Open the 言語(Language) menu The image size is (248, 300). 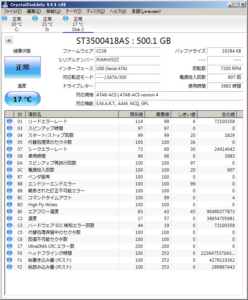point(146,11)
